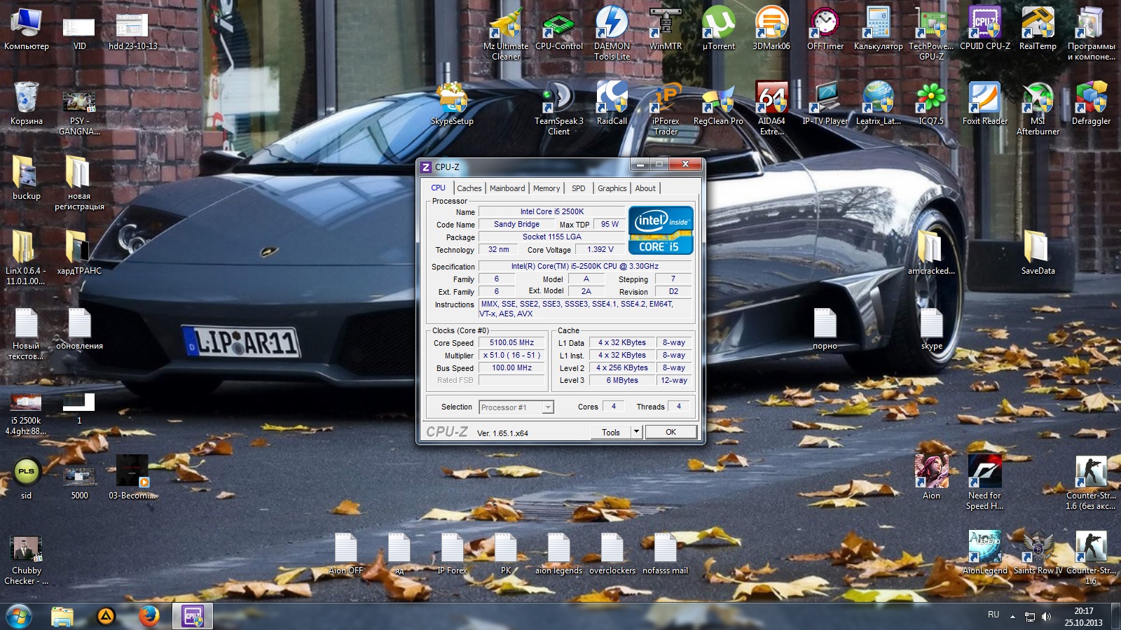Open the Корзина recycle bin
Screen dimensions: 1121x630
click(x=26, y=104)
